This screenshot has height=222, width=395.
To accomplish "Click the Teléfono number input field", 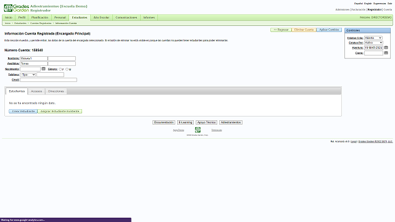I will pyautogui.click(x=50, y=75).
